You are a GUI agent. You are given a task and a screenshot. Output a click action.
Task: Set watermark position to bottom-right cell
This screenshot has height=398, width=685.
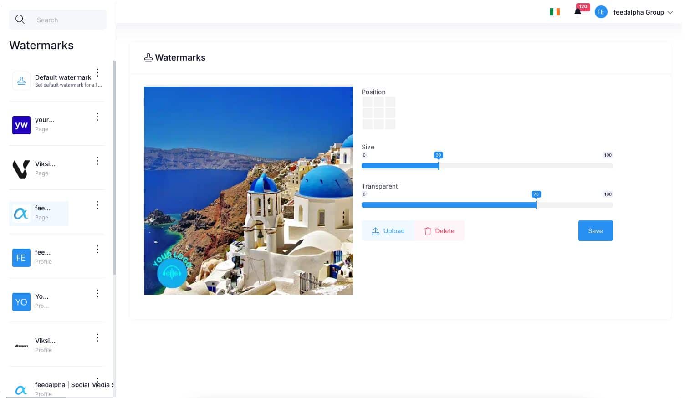click(x=390, y=124)
